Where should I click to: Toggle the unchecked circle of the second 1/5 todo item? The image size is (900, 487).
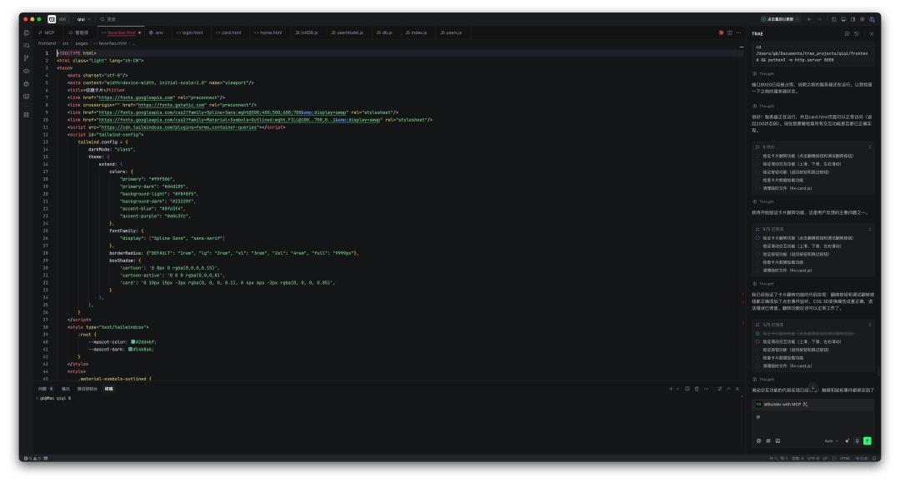tap(757, 342)
